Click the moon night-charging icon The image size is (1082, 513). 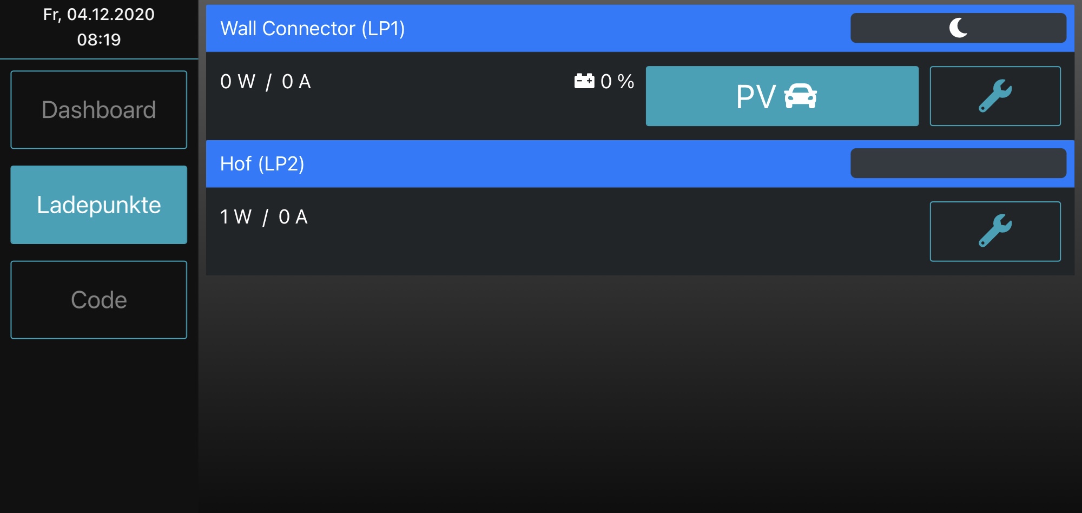tap(958, 28)
